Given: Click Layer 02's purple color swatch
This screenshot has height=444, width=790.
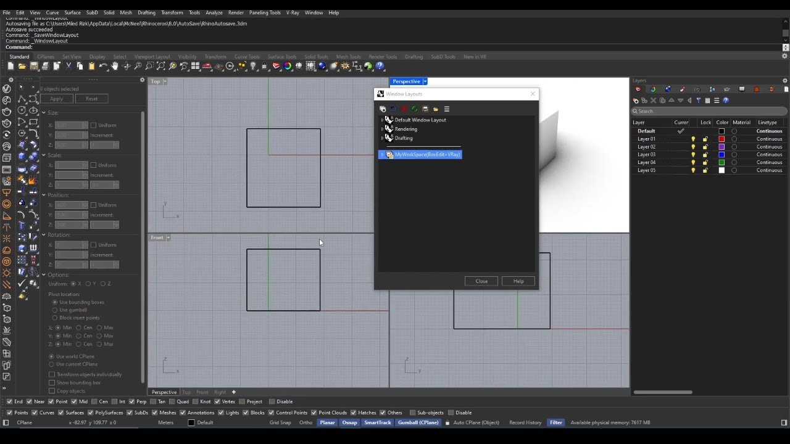Looking at the screenshot, I should click(721, 147).
